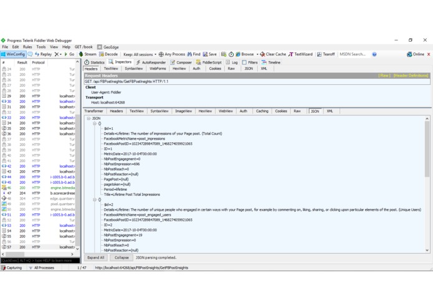The height and width of the screenshot is (308, 433).
Task: Select the NbPostImpression=696 tree item
Action: click(121, 164)
